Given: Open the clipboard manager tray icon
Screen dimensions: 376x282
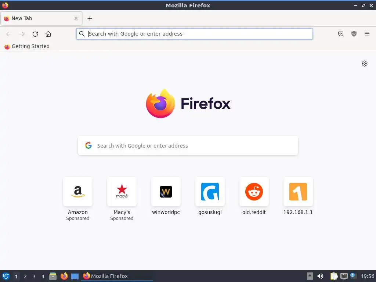Looking at the screenshot, I should click(x=334, y=276).
